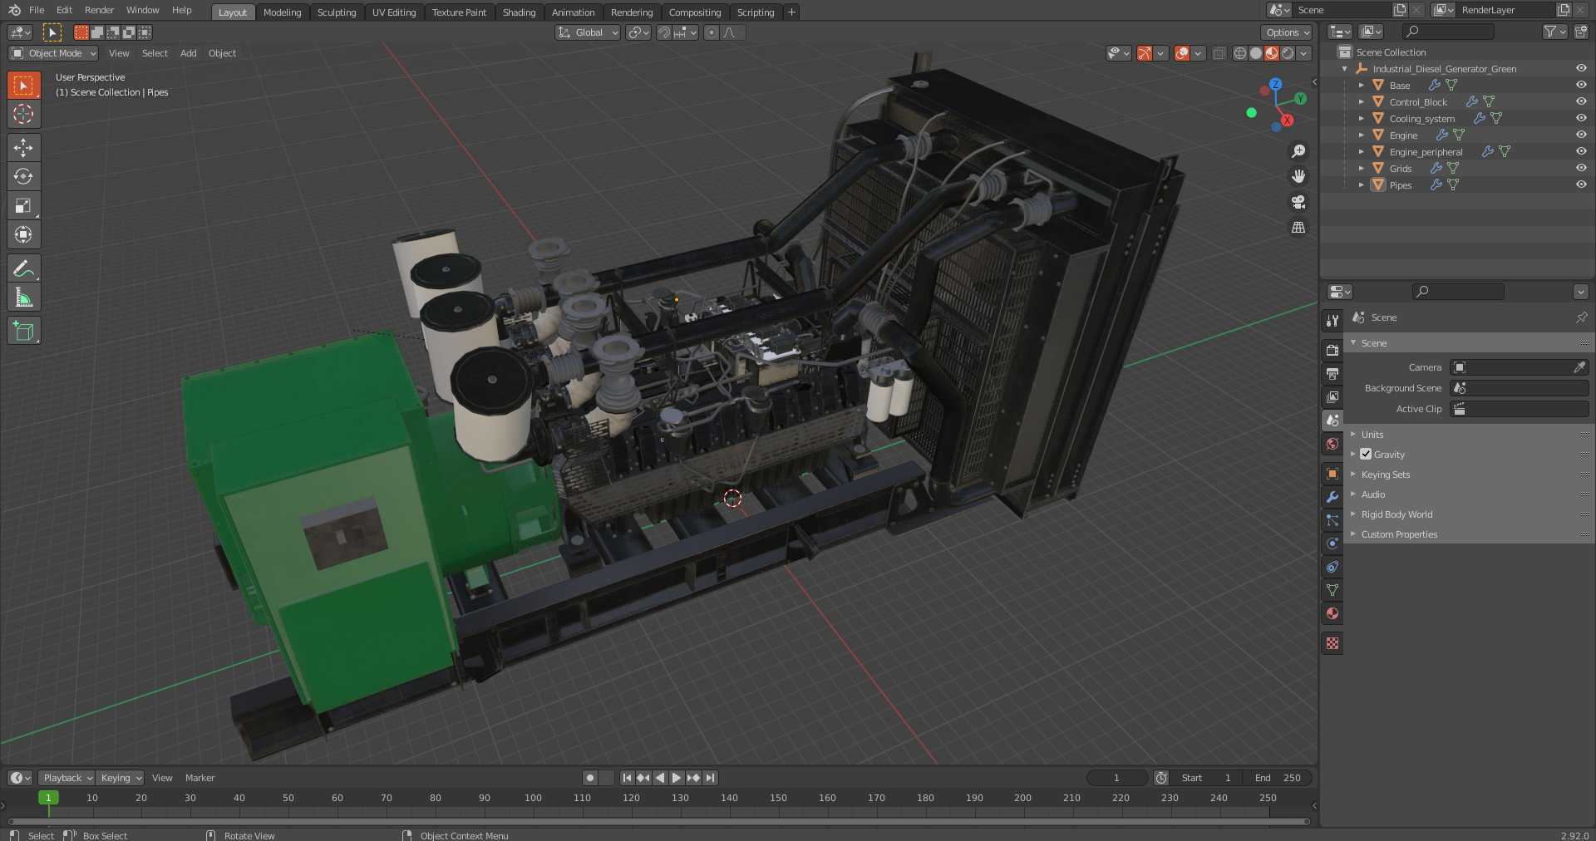
Task: Switch orthographic/perspective grid icon
Action: pos(1298,228)
